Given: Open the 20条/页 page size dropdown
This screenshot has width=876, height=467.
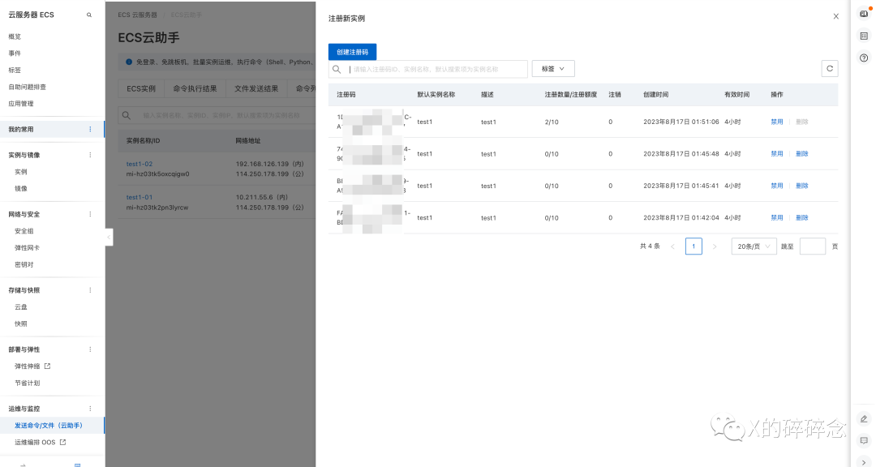Looking at the screenshot, I should tap(754, 246).
